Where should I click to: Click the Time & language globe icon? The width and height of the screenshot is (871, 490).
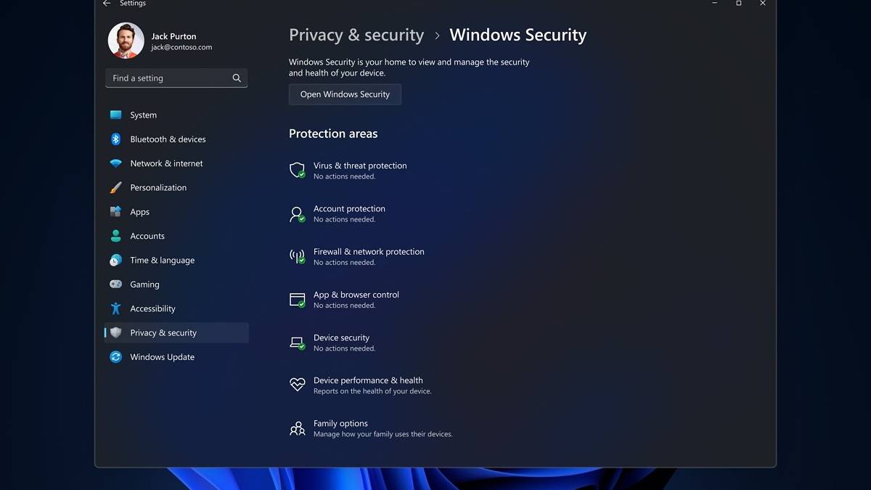coord(115,260)
